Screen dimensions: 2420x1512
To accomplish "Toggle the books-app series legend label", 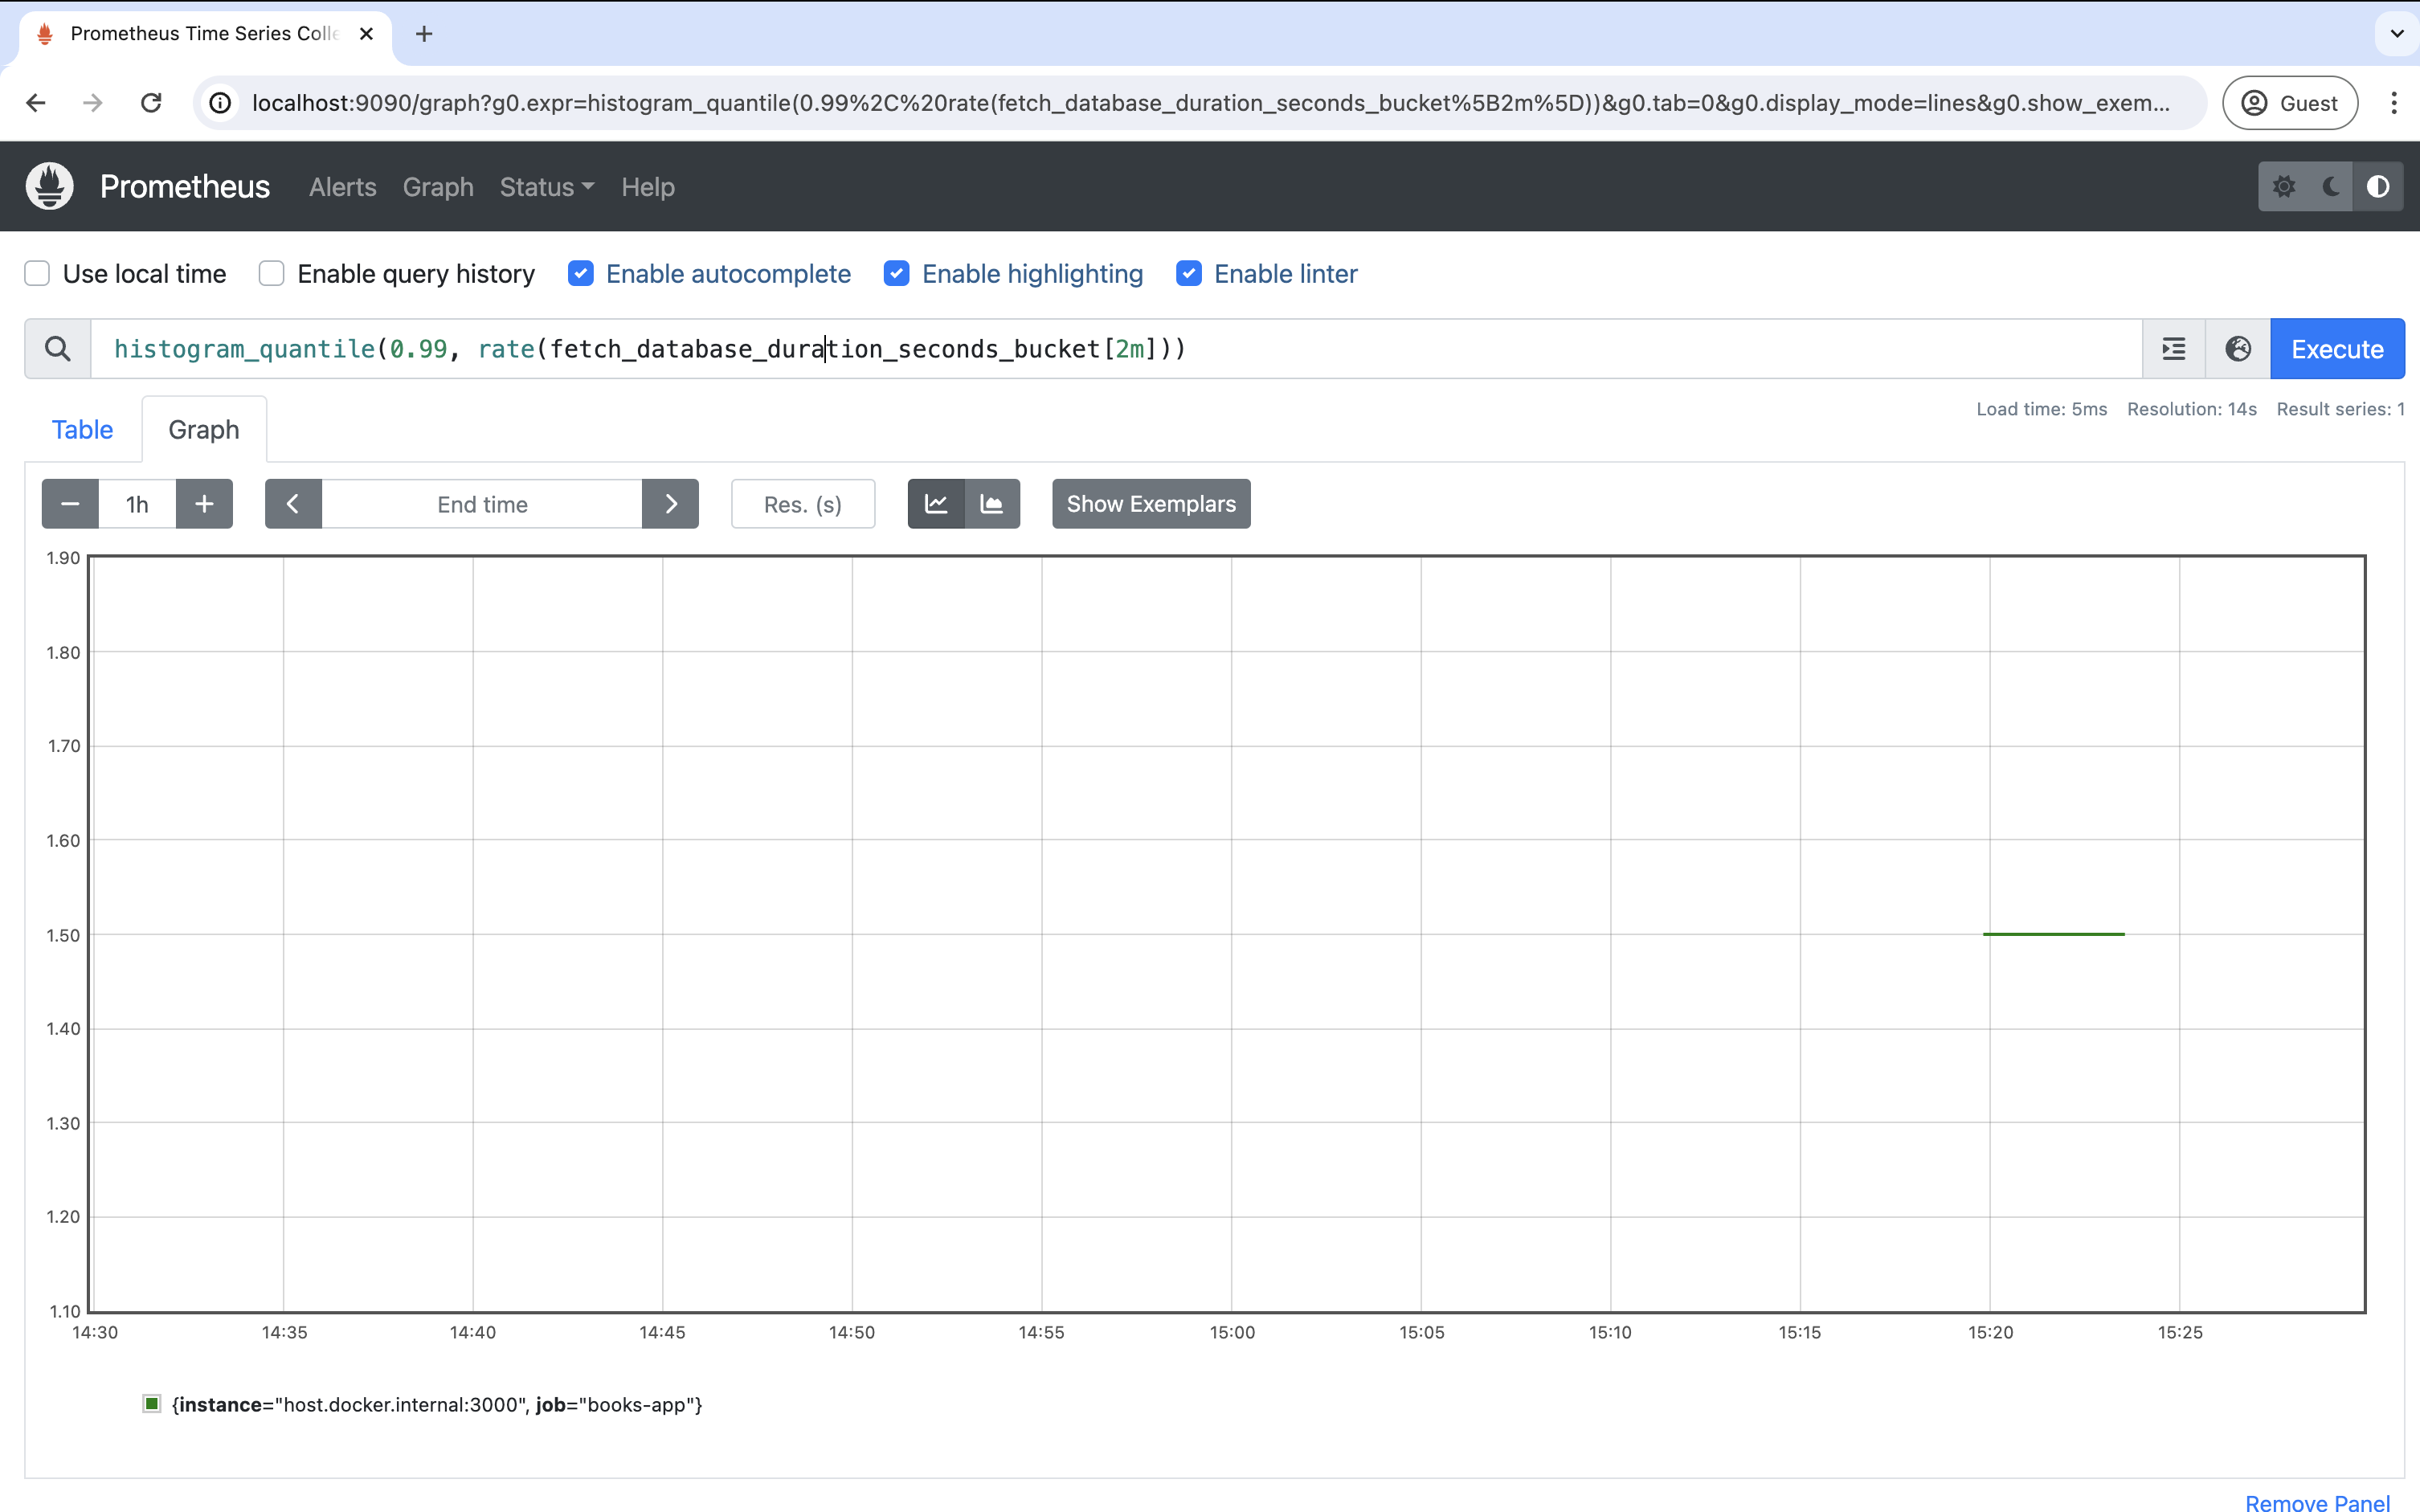I will click(437, 1405).
